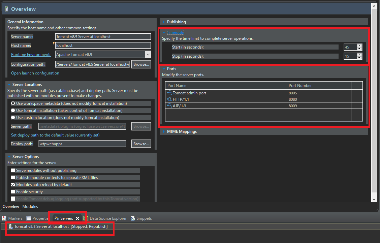Image resolution: width=380 pixels, height=243 pixels.
Task: Open the Data Source Explorer tab
Action: [x=105, y=218]
